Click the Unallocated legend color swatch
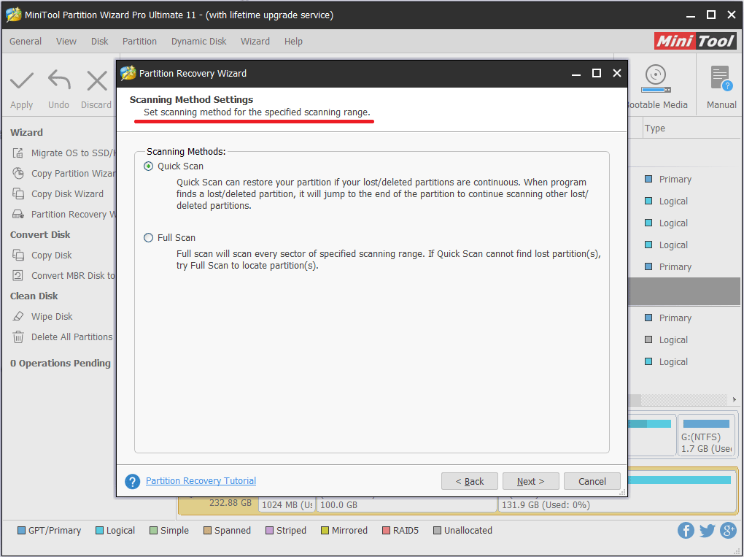 (x=437, y=531)
